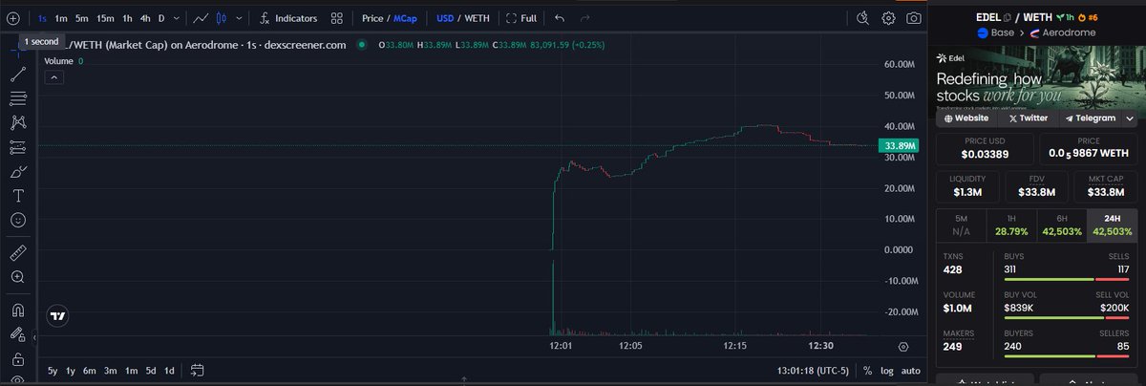Select the 5M stats tab
Viewport: 1146px width, 386px height.
pos(961,225)
